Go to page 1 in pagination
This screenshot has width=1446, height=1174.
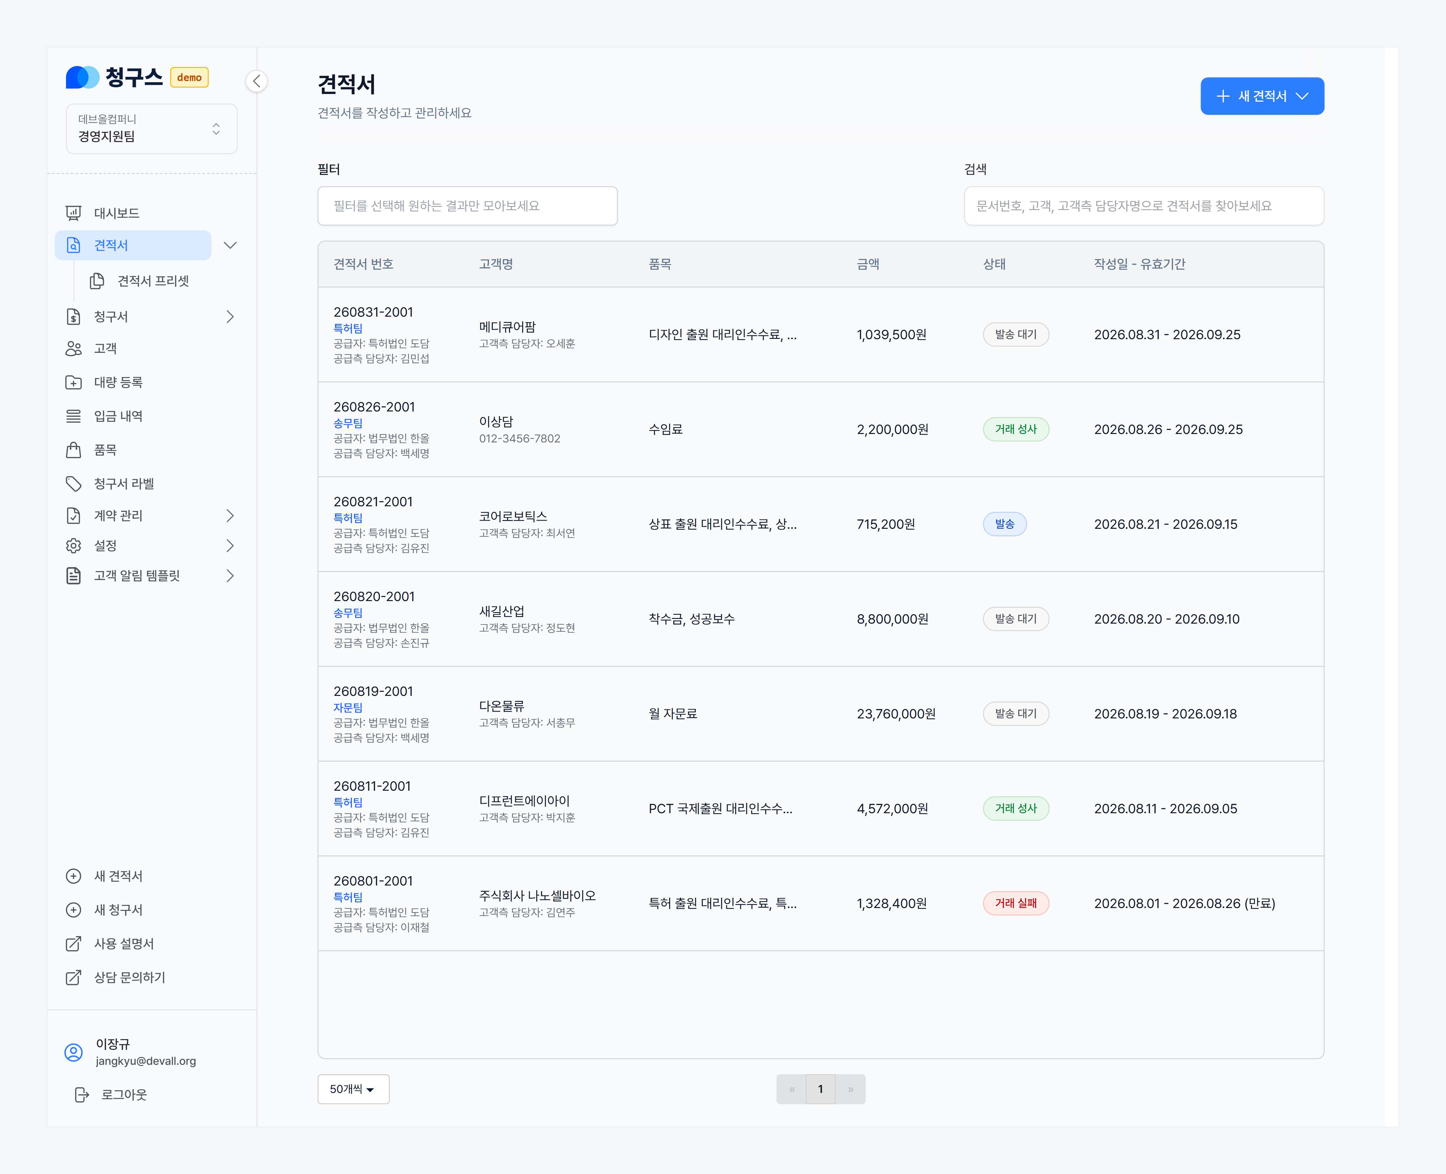point(820,1089)
